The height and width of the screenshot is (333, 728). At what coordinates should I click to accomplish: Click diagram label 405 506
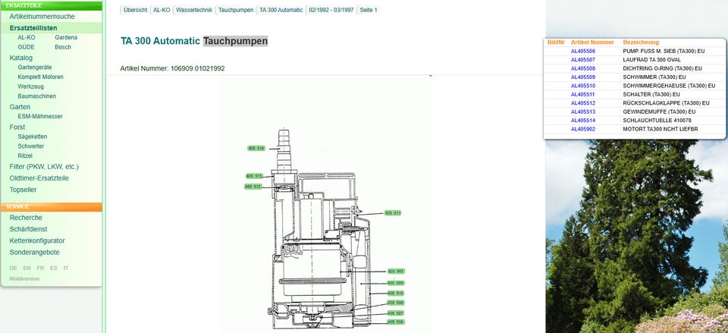point(396,322)
